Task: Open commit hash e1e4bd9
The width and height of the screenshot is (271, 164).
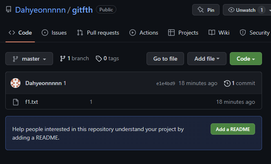Action: (x=166, y=83)
